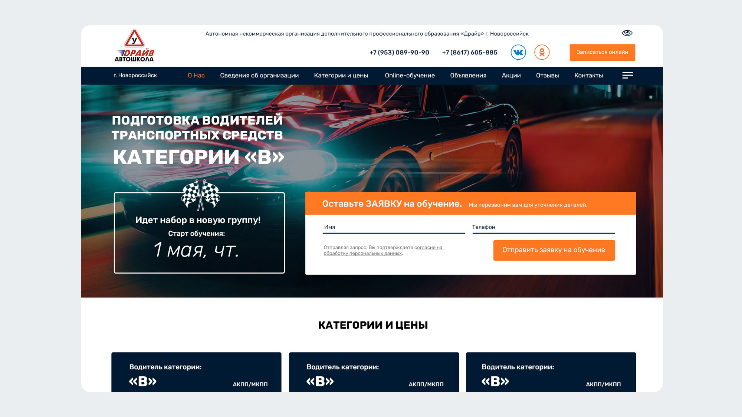Open the Акции menu item

[511, 75]
